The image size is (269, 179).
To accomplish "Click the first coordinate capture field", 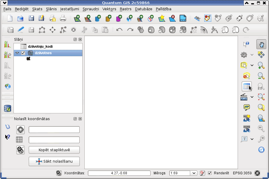I will point(54,129).
